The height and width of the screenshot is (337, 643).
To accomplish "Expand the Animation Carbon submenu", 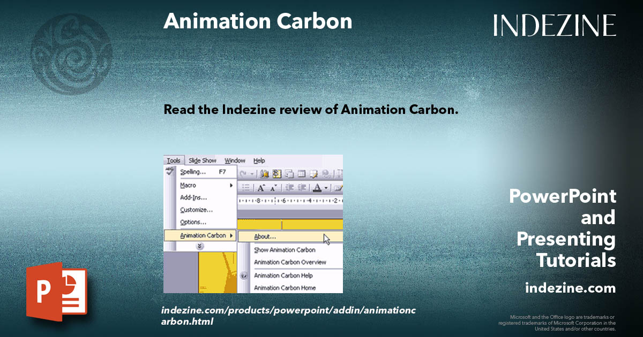I will [232, 235].
